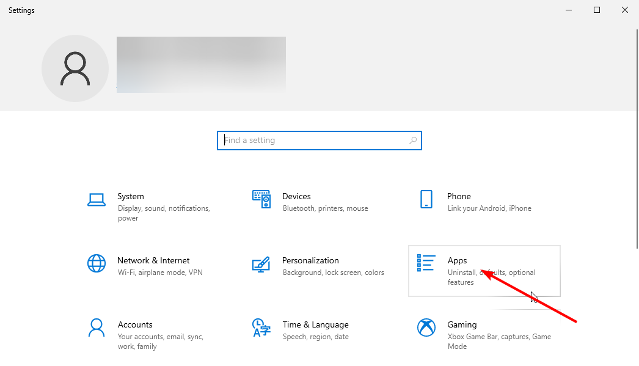Click the Personalization paintbrush icon
639x366 pixels.
click(x=261, y=264)
